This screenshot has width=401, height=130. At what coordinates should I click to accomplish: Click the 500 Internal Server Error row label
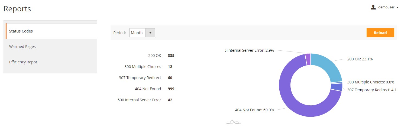(x=139, y=100)
